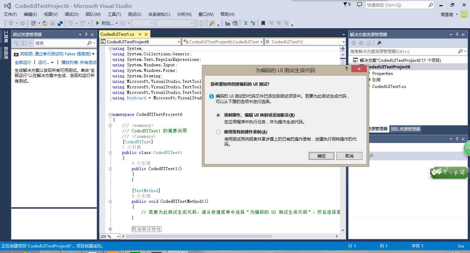Confirm the dialog with the 确定 button
The height and width of the screenshot is (253, 470).
tap(321, 156)
